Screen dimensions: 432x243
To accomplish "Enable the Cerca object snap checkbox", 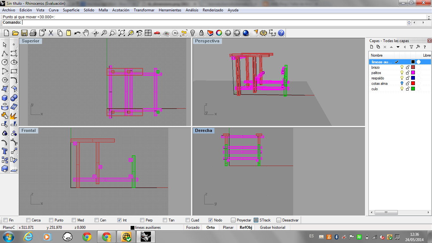I will pos(28,220).
